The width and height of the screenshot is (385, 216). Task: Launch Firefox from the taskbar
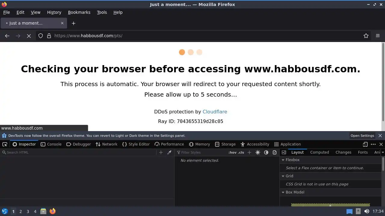click(52, 211)
